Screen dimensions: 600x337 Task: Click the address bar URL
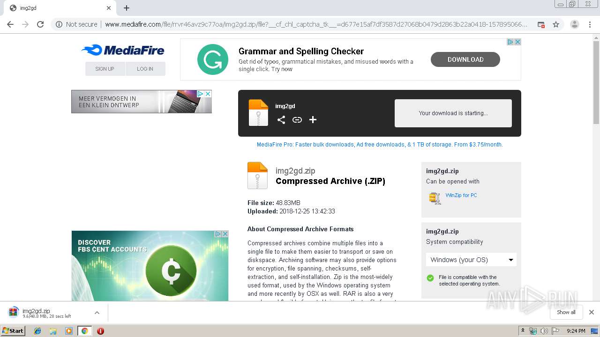316,24
